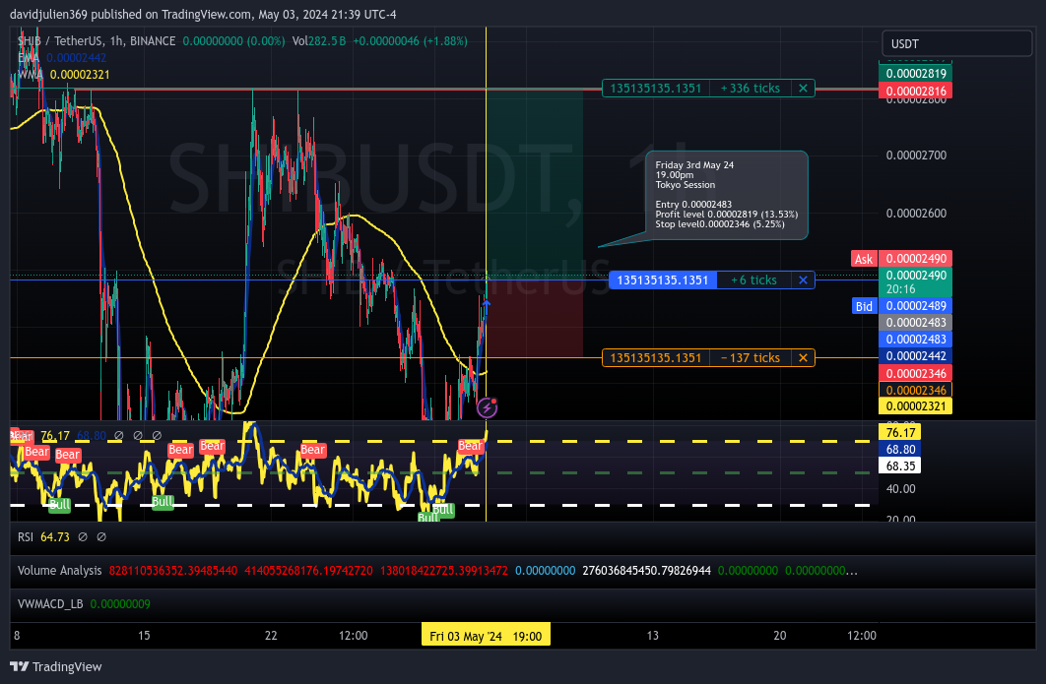
Task: Click the +336 ticks label
Action: click(751, 88)
